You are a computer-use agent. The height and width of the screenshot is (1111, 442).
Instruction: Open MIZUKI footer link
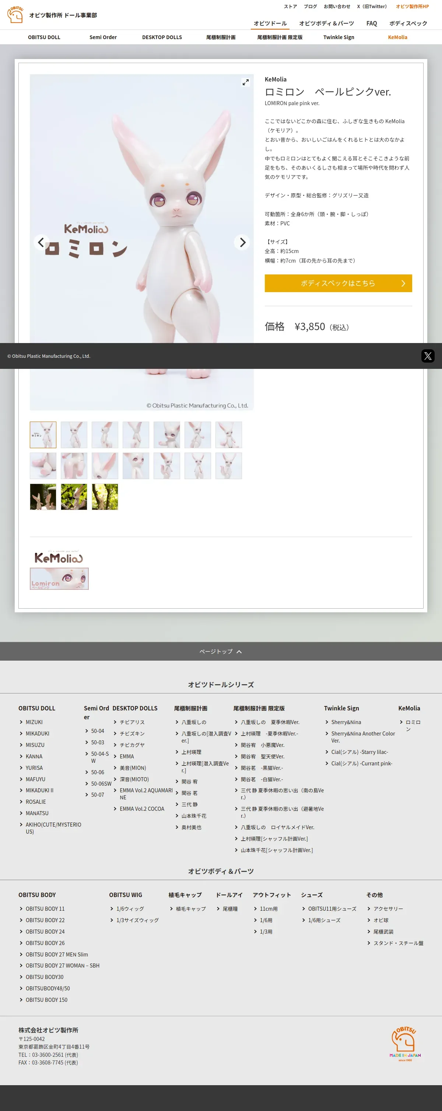(x=34, y=722)
